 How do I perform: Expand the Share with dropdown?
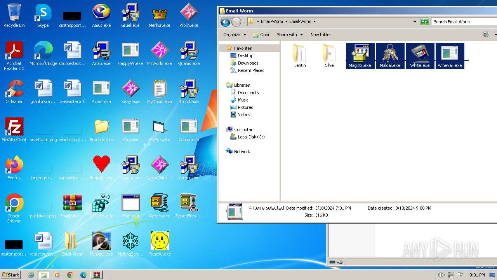click(x=290, y=35)
